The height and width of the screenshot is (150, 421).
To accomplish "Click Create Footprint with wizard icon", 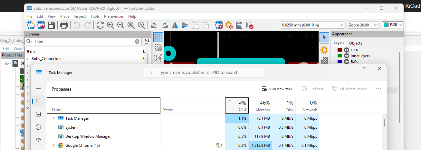I will pos(41,25).
